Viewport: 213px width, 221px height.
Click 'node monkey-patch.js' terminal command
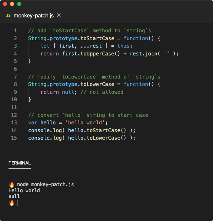pyautogui.click(x=45, y=184)
